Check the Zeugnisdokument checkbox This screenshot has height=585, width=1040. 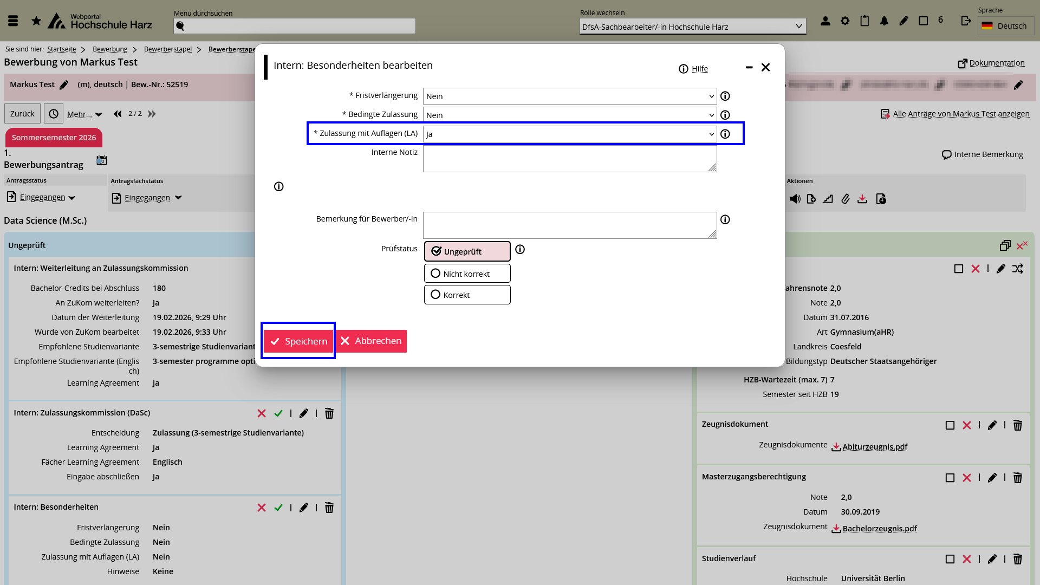click(x=950, y=425)
